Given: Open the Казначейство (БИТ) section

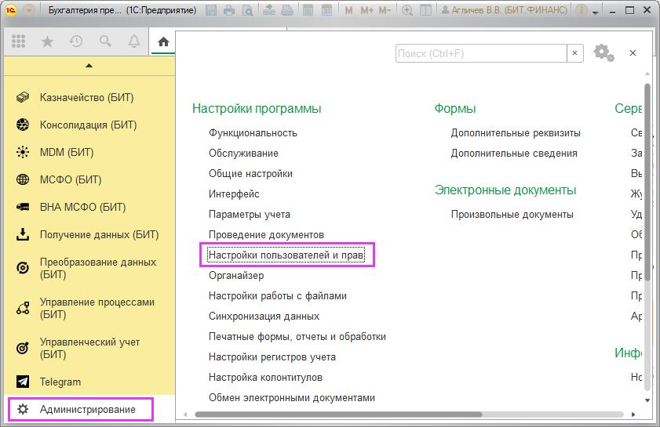Looking at the screenshot, I should (x=86, y=98).
